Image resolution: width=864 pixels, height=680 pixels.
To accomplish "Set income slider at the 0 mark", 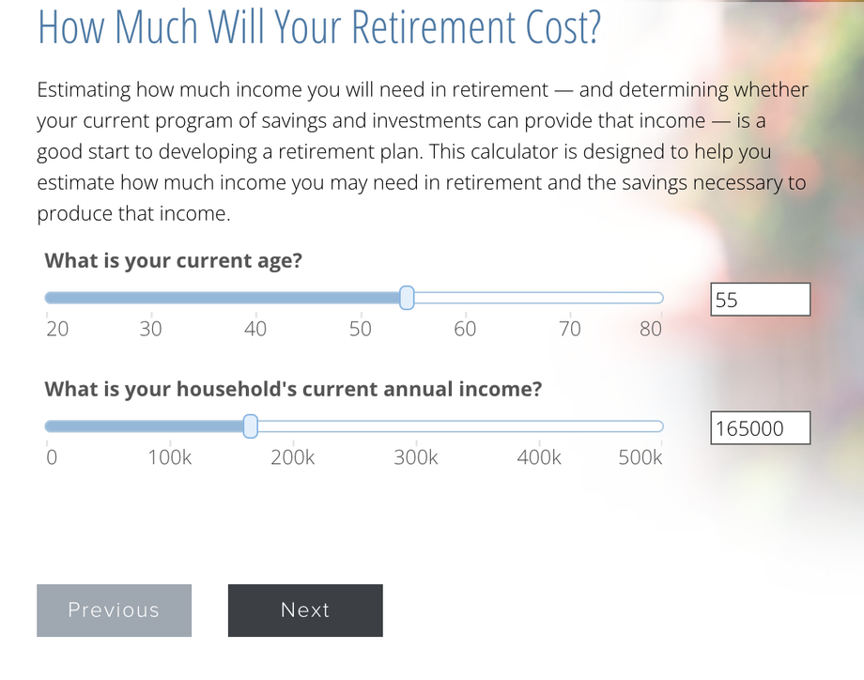I will tap(47, 426).
